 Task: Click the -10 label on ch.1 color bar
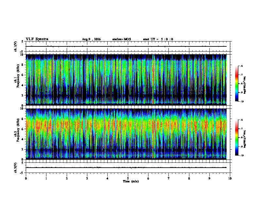(x=242, y=102)
